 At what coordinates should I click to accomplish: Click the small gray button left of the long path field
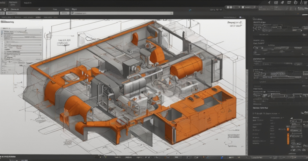click(64, 13)
